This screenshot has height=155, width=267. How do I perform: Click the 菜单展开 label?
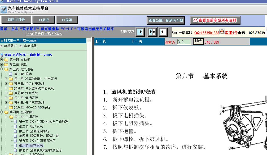[10, 46]
